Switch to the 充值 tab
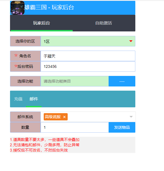The image size is (164, 171). click(x=18, y=99)
